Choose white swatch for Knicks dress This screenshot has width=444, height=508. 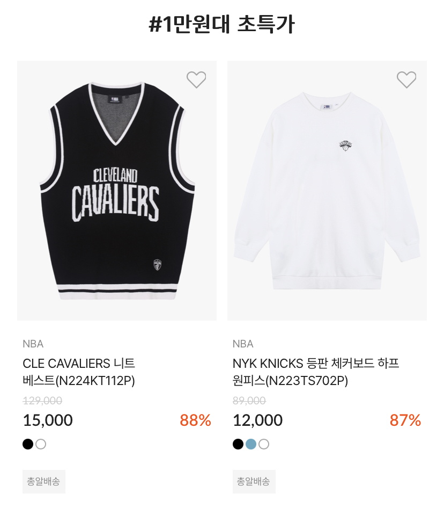tap(264, 444)
